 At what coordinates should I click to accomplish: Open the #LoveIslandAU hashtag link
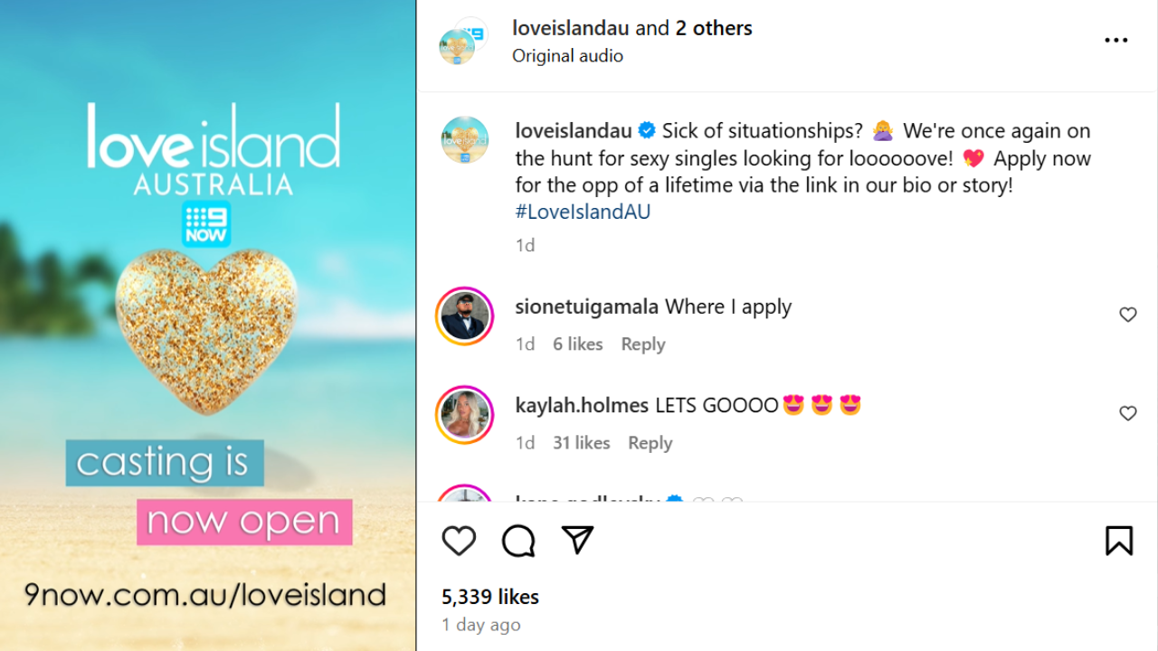(582, 211)
